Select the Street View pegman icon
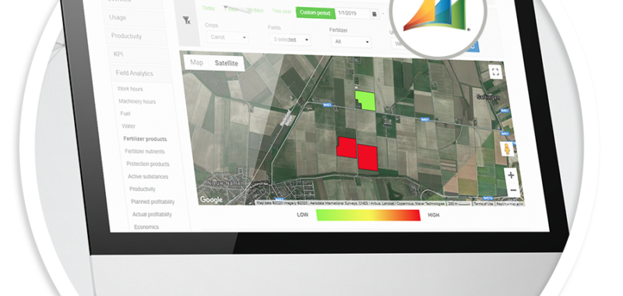 pyautogui.click(x=507, y=149)
